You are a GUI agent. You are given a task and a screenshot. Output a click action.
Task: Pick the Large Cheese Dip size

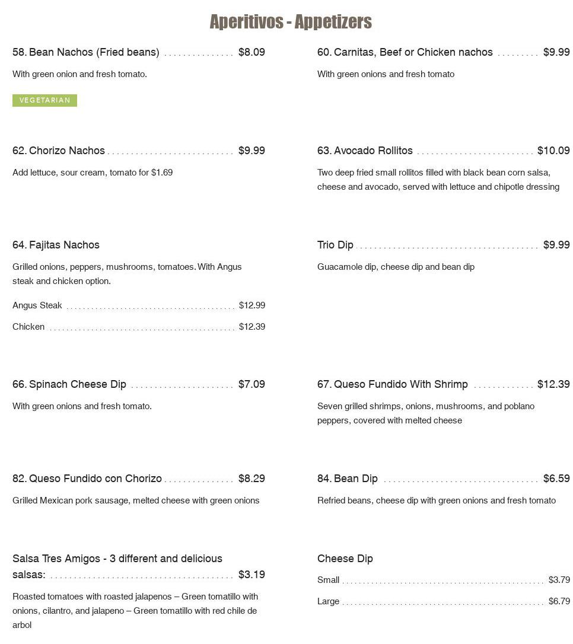click(329, 601)
